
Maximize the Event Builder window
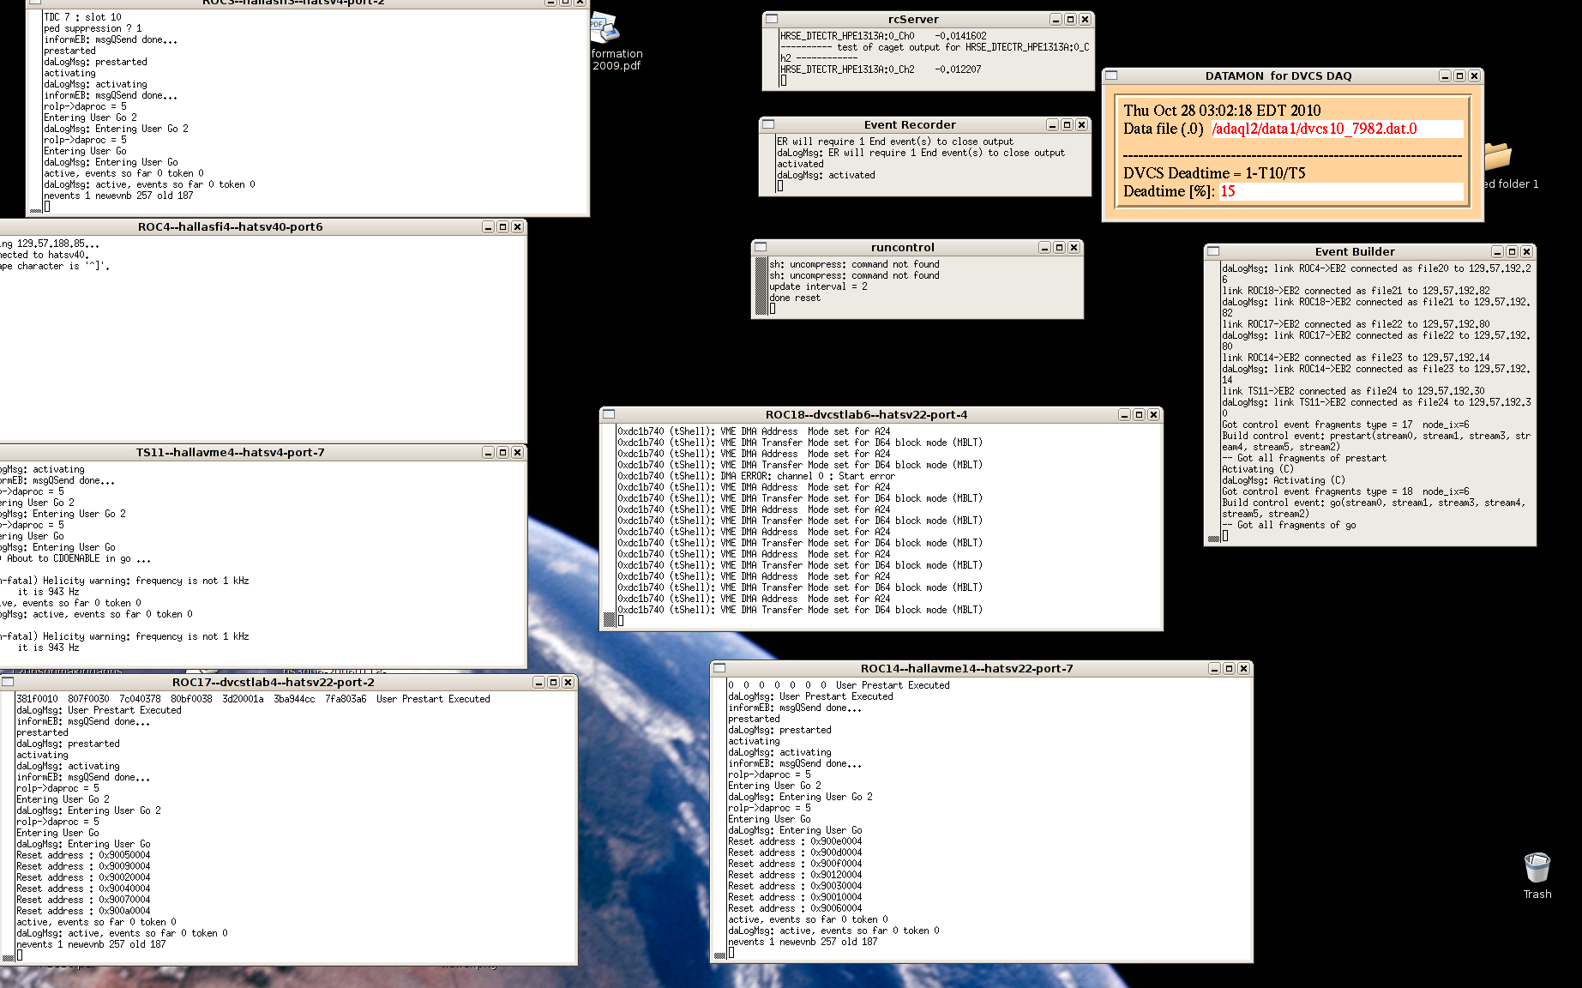pos(1512,251)
